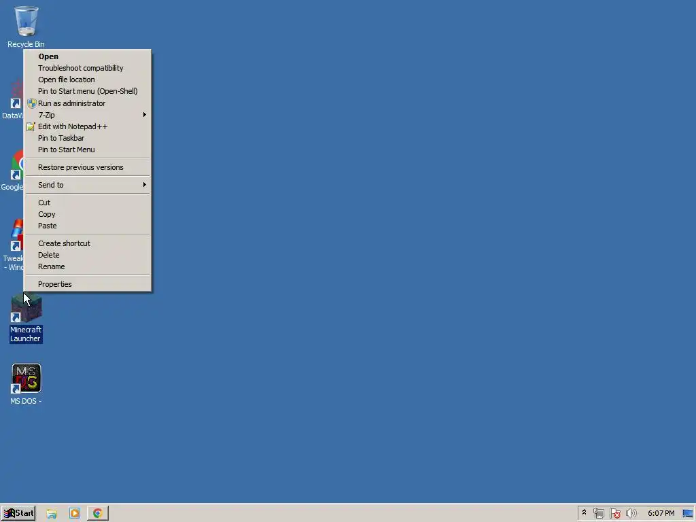Select the Pin to Start Menu entry
The height and width of the screenshot is (522, 696).
pos(88,150)
